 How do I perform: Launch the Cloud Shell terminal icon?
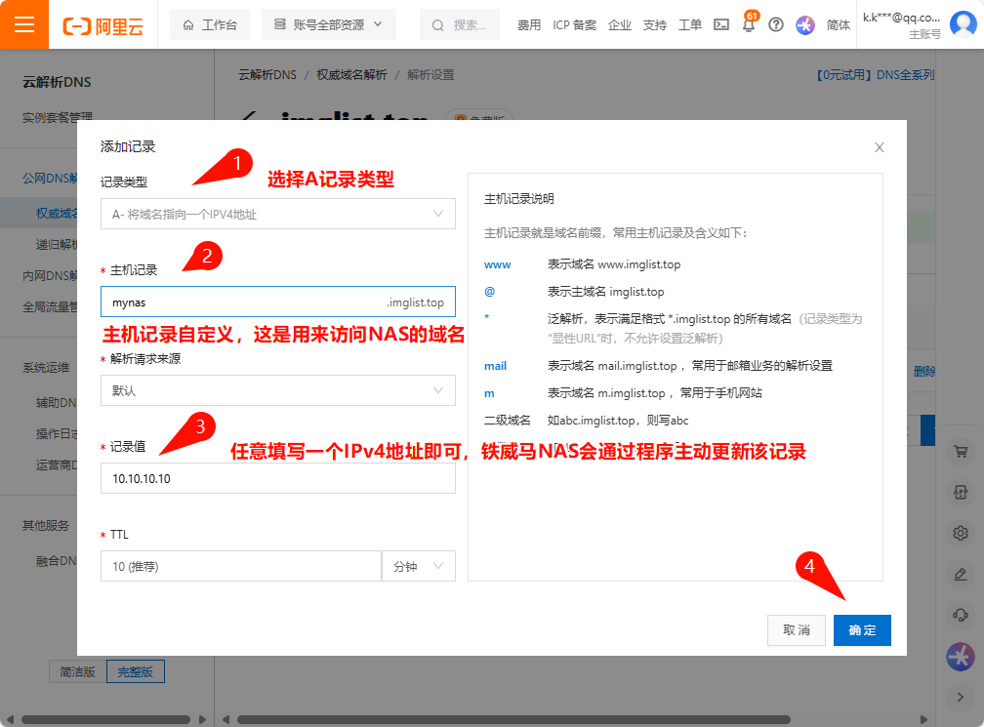[x=721, y=24]
